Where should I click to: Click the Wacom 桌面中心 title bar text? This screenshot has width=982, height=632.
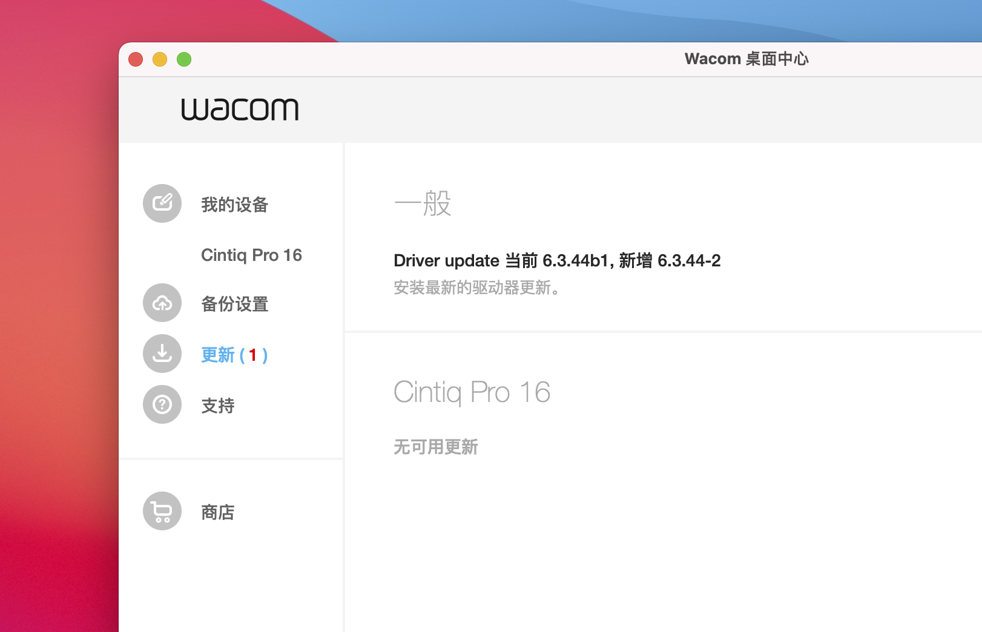coord(746,59)
